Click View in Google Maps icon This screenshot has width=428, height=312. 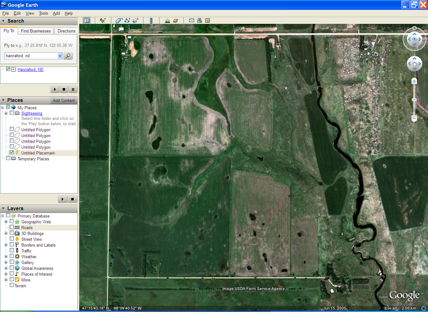point(208,20)
